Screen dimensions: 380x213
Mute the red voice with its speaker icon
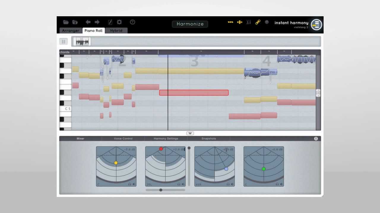click(x=183, y=184)
